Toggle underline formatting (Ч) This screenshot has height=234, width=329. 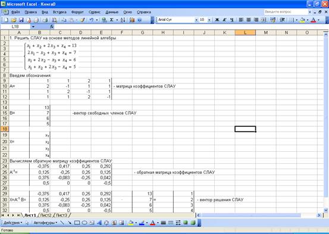pos(231,20)
